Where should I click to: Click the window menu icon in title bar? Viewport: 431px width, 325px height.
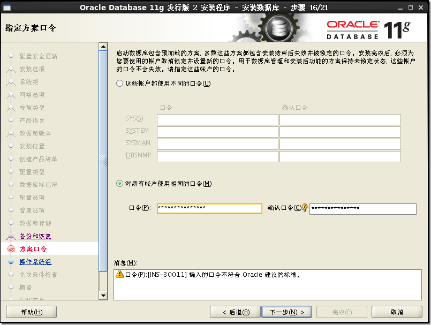pos(6,7)
